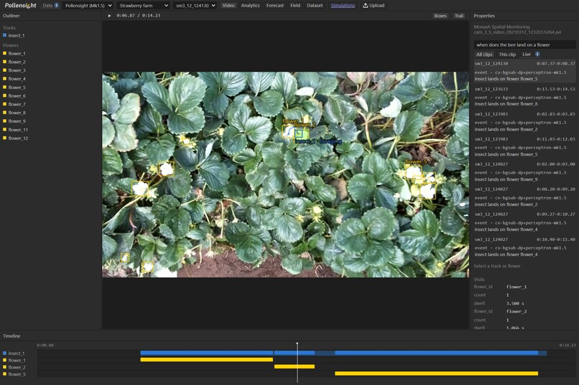Viewport: 579px width, 385px height.
Task: Switch to the Analytics tab
Action: (x=251, y=6)
